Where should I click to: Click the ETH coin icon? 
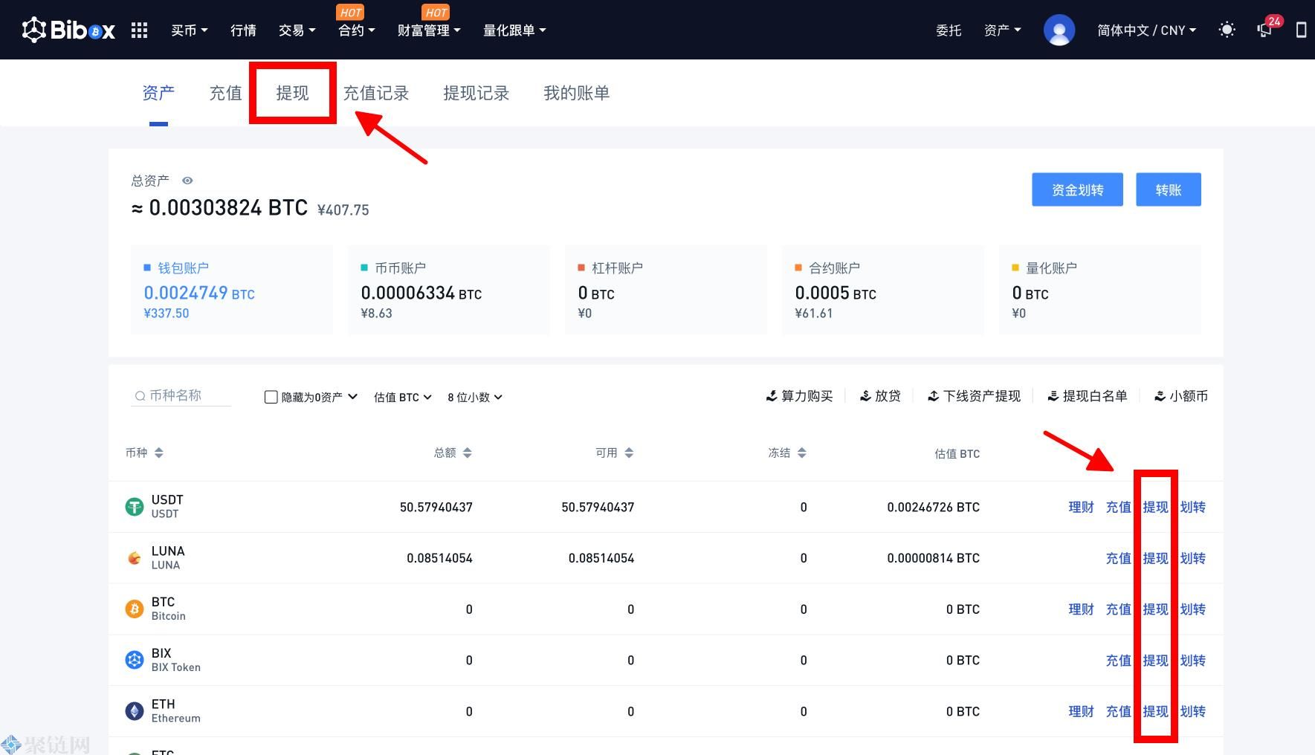tap(134, 711)
